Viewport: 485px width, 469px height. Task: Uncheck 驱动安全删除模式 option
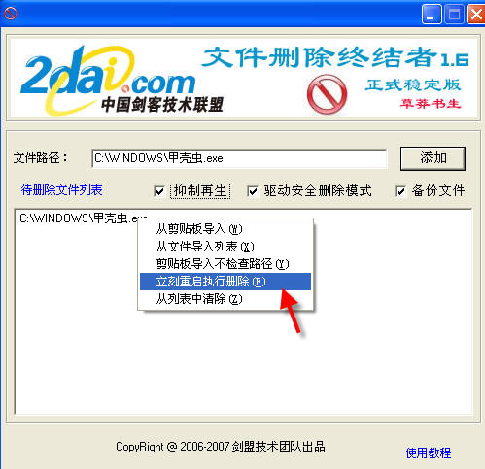[253, 191]
